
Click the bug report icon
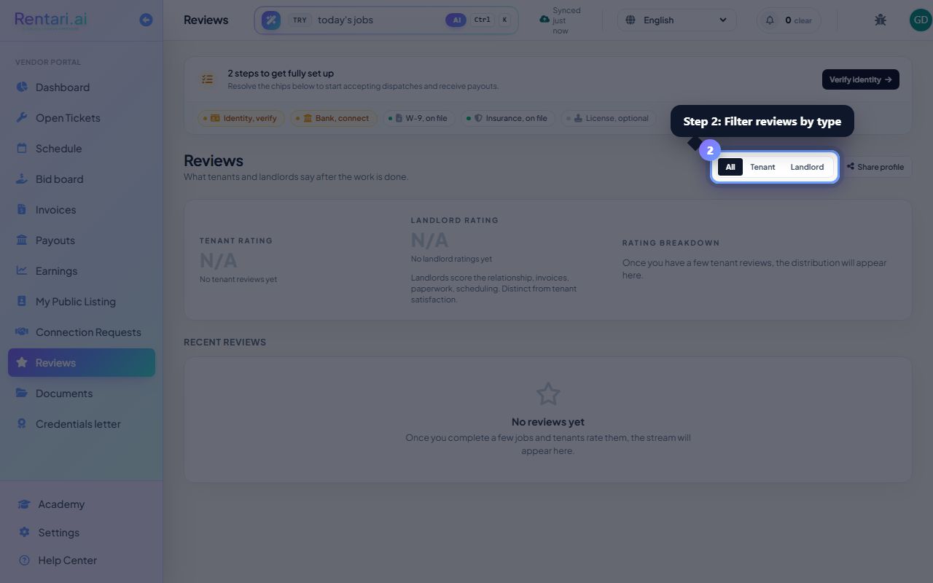(881, 20)
